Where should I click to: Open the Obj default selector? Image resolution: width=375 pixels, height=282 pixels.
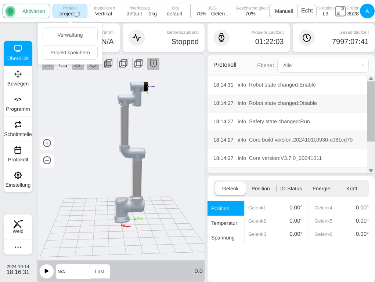click(175, 11)
